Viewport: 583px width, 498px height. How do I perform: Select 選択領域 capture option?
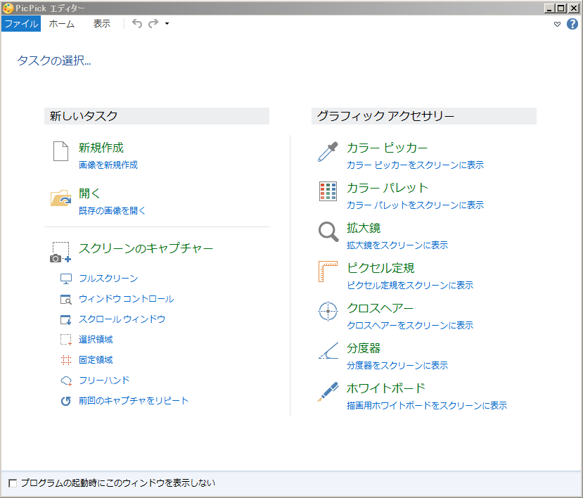[x=96, y=340]
